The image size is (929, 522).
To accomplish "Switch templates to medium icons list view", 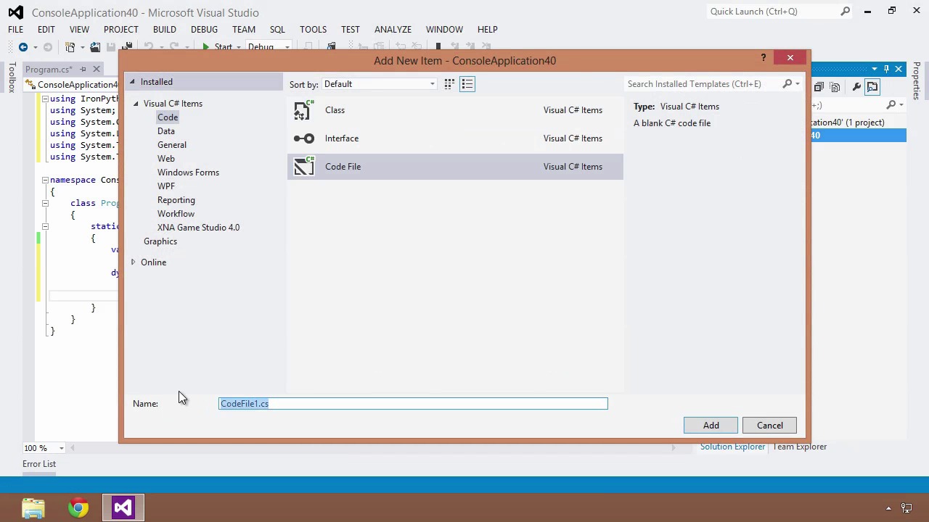I will (467, 84).
